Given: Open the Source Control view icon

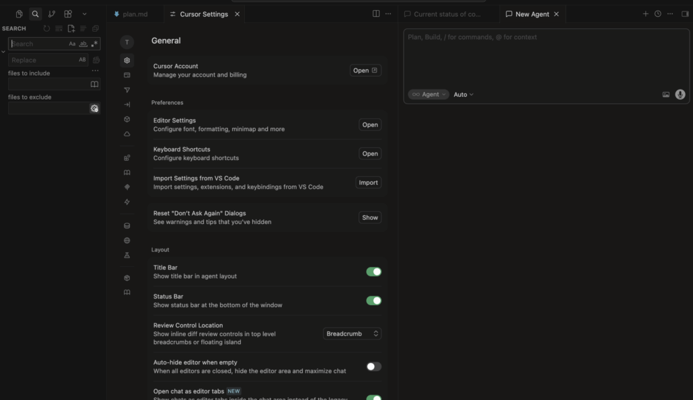Looking at the screenshot, I should pyautogui.click(x=52, y=14).
